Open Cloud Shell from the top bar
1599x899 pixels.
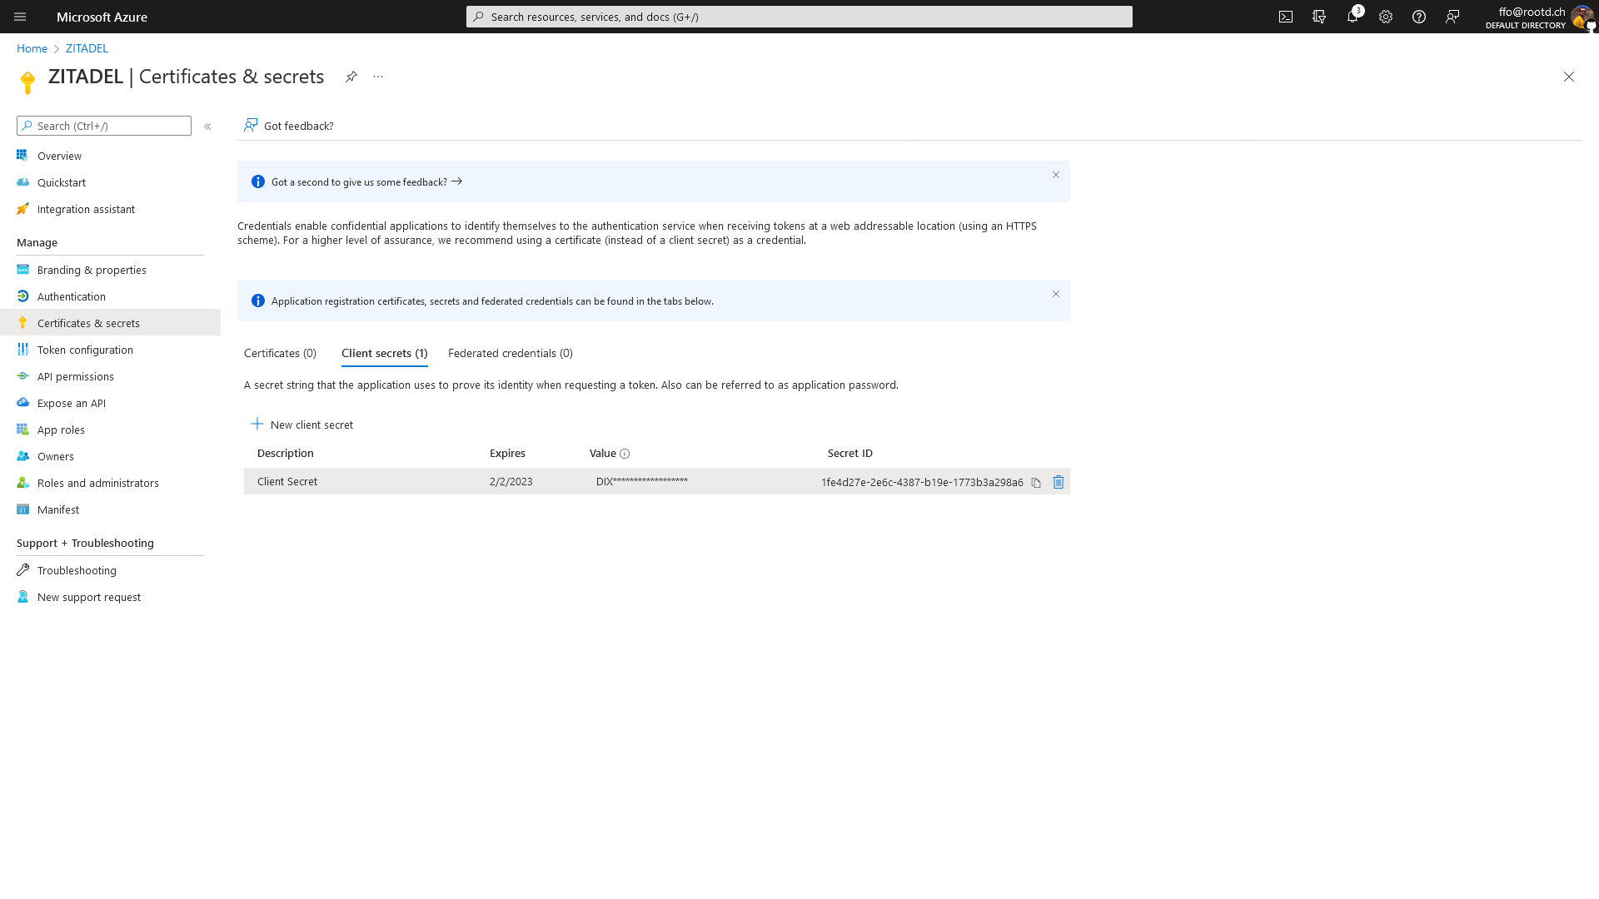[x=1286, y=17]
